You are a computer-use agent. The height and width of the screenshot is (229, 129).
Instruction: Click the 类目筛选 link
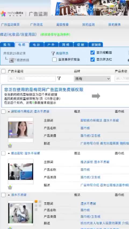62,53
